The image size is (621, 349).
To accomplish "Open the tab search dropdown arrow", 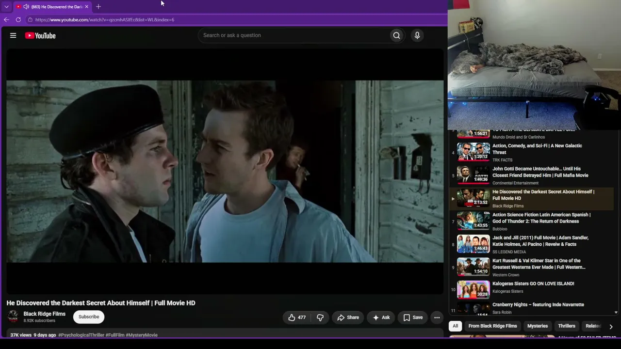I will tap(6, 7).
